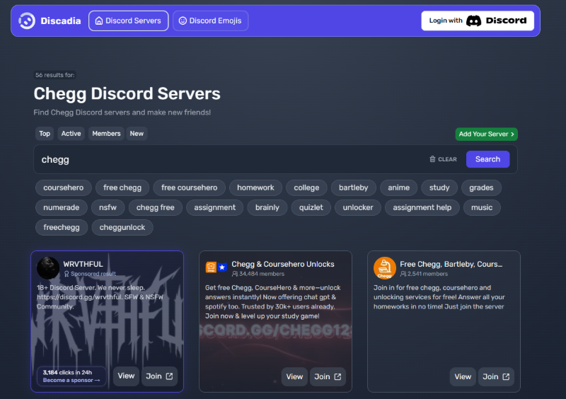Click the Chegg & Coursehero Unlocks server icon

coord(216,267)
